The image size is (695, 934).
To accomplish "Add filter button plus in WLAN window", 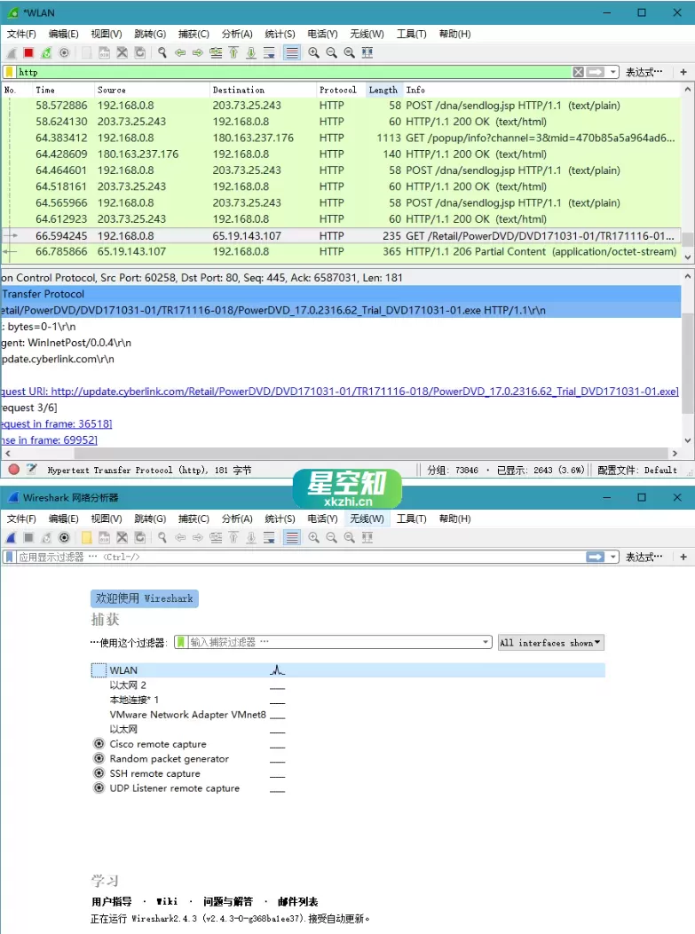I will (x=683, y=72).
